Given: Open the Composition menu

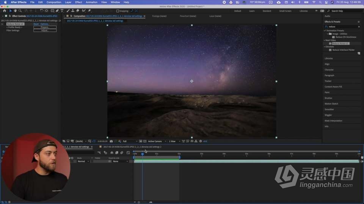Looking at the screenshot, I should coord(54,2).
